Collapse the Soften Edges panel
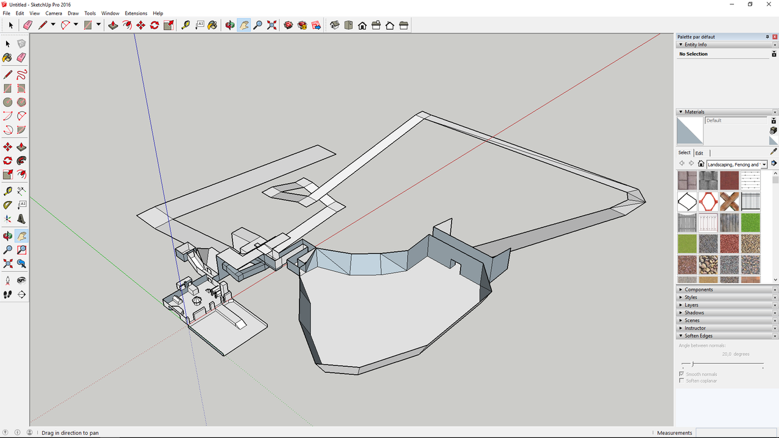Screen dimensions: 779x438 697,336
